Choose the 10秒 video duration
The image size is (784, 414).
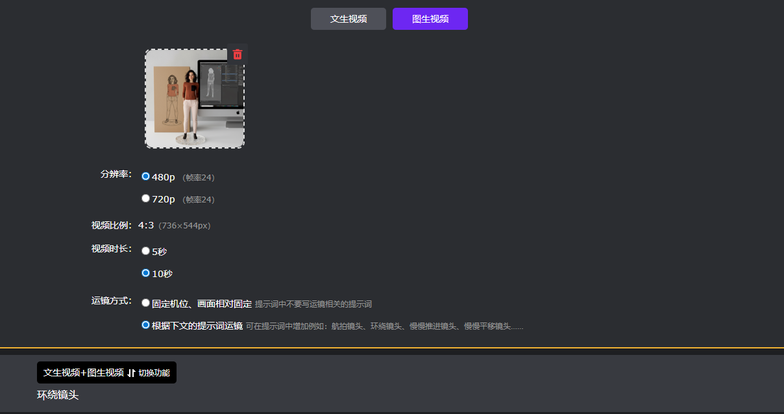[x=145, y=273]
